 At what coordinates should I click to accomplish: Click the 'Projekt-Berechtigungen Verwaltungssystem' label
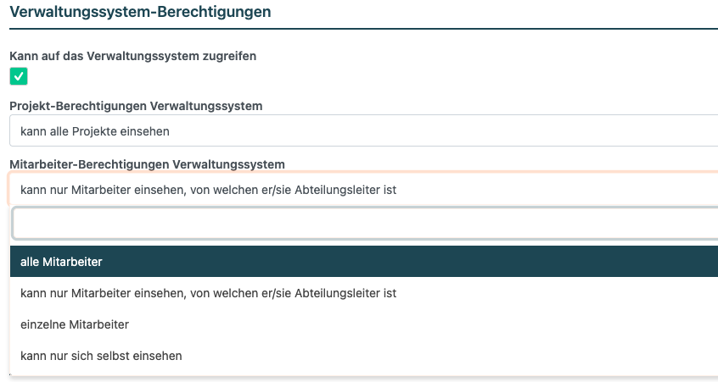pos(136,106)
